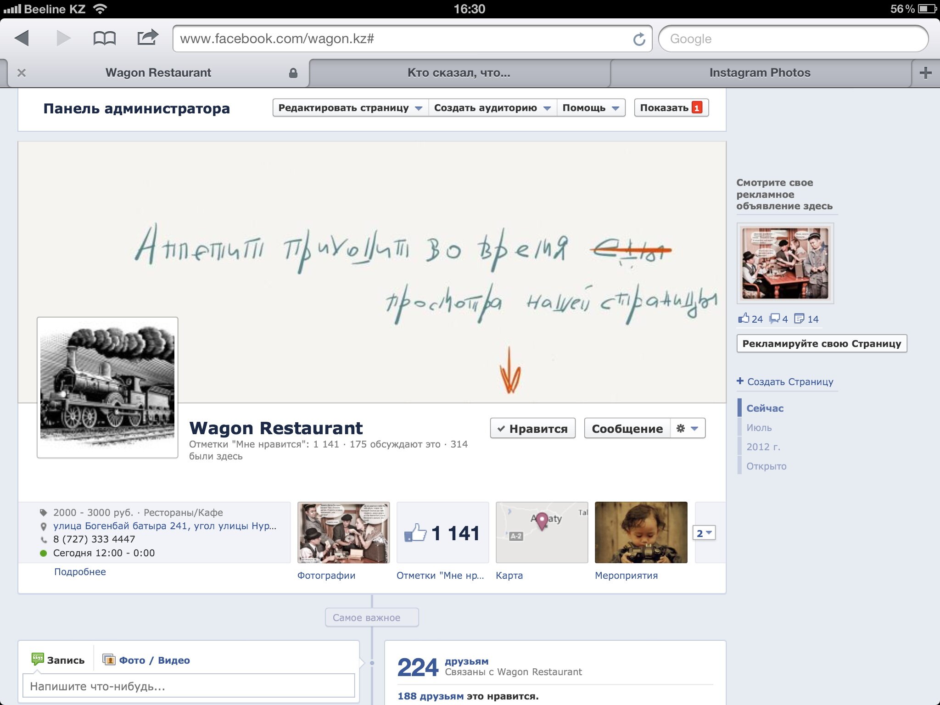
Task: Toggle the Нравится like button
Action: point(532,428)
